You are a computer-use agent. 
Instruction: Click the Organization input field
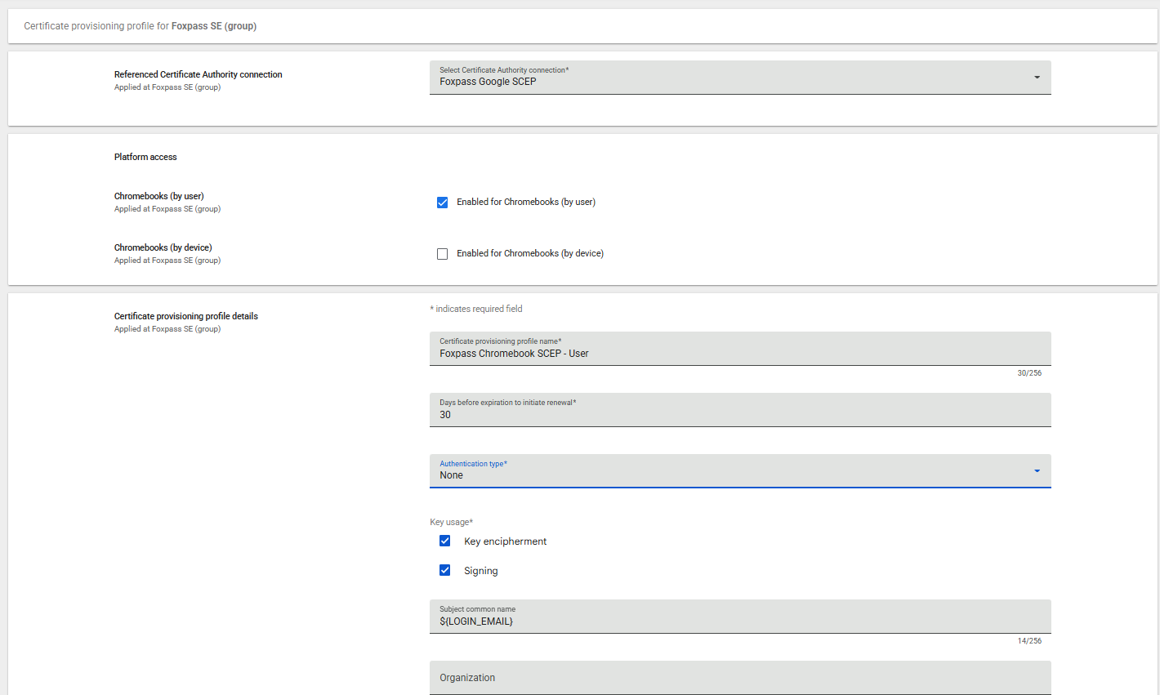click(x=740, y=678)
